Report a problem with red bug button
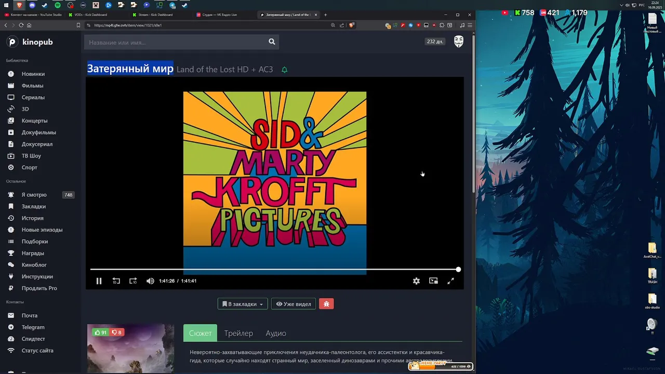Screen dimensions: 665x374 [x=326, y=304]
